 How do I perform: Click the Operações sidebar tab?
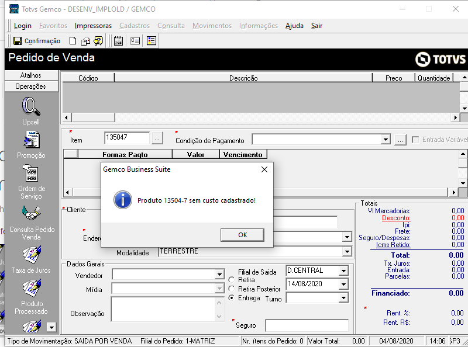point(32,86)
